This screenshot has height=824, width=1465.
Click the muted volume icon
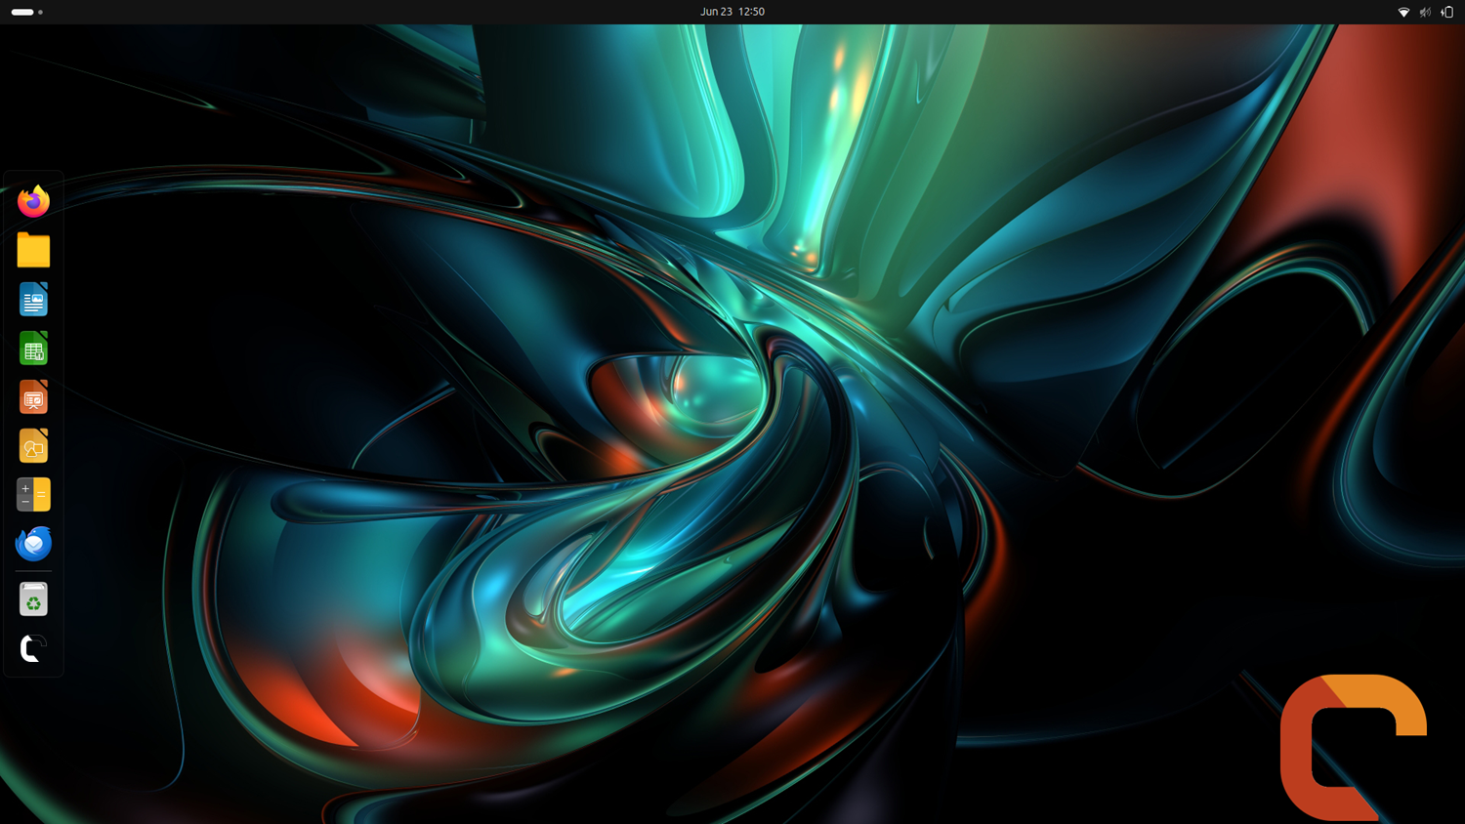(1425, 12)
